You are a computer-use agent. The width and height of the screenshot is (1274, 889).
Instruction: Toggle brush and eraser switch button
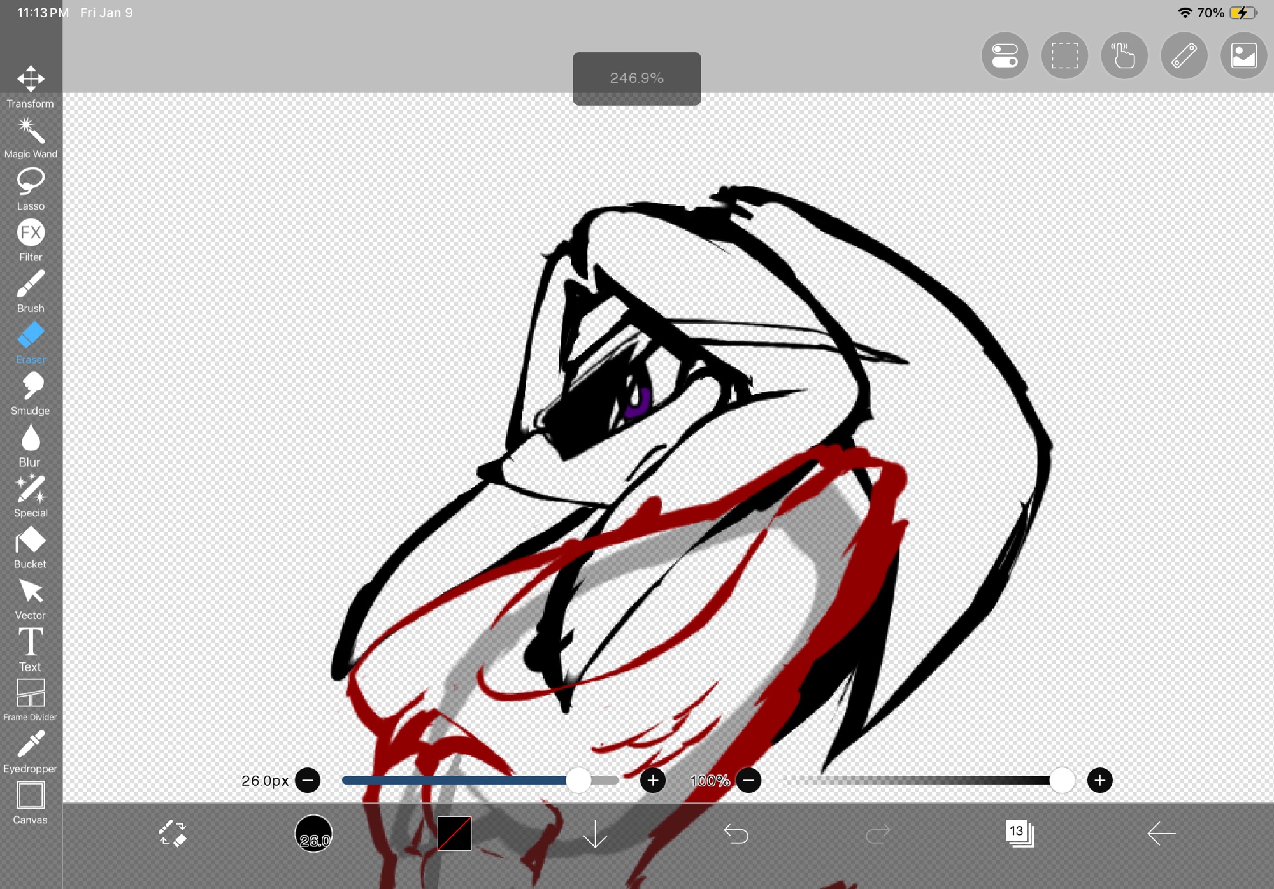pyautogui.click(x=172, y=833)
